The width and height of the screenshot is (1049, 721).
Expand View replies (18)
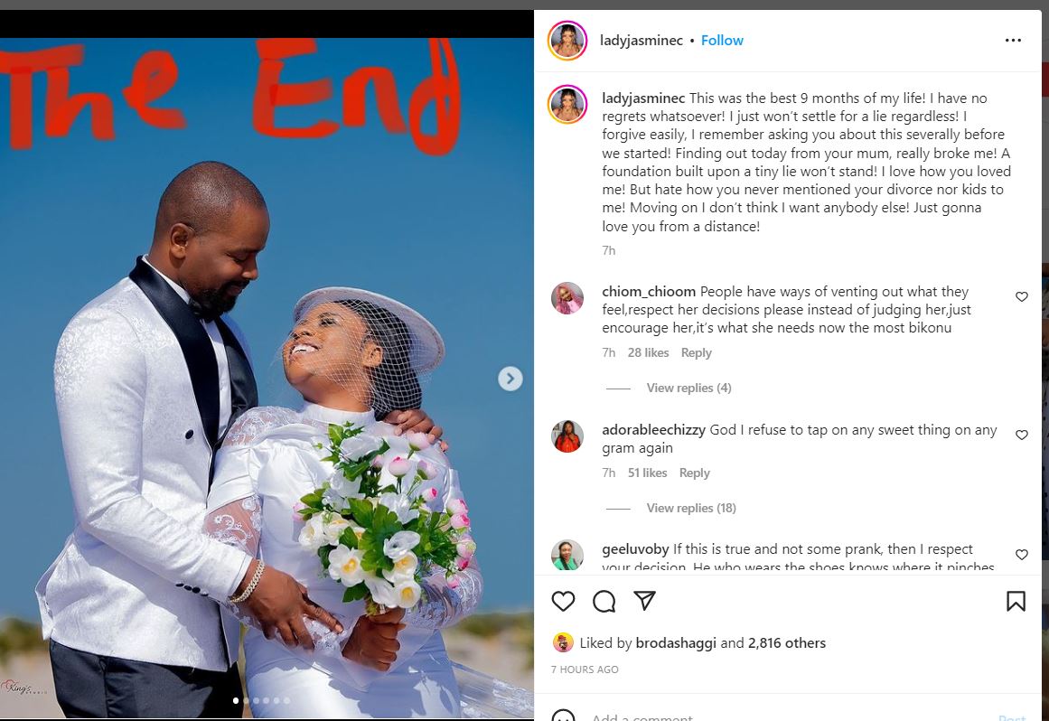coord(691,509)
